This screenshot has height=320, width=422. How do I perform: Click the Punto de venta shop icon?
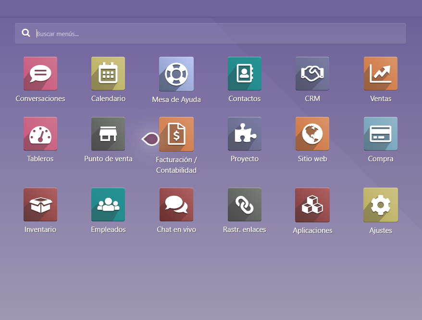point(108,134)
